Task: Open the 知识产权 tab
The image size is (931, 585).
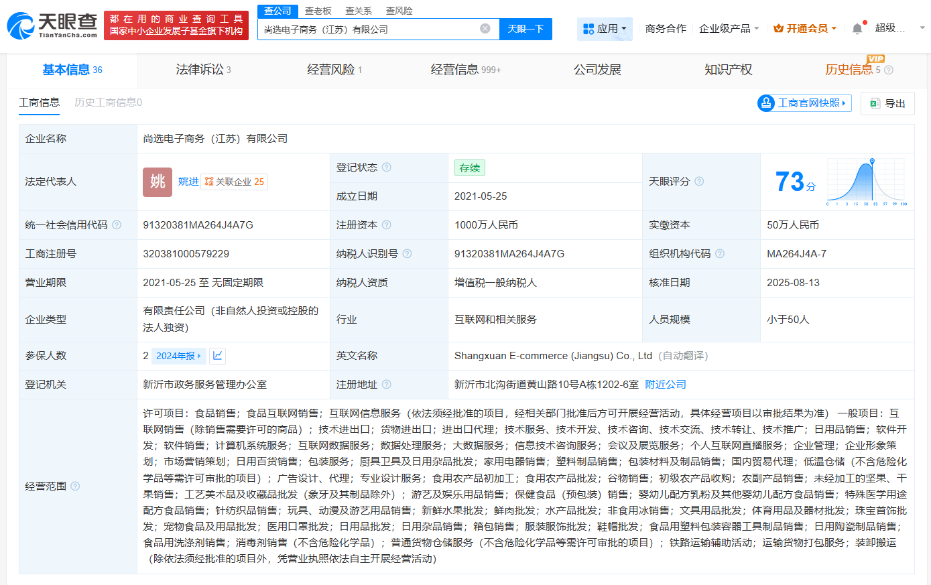Action: pyautogui.click(x=728, y=69)
